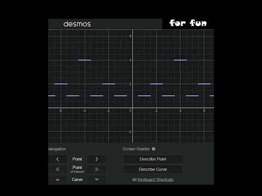Click the x-axis label -4
This screenshot has width=262, height=196.
(x=84, y=111)
